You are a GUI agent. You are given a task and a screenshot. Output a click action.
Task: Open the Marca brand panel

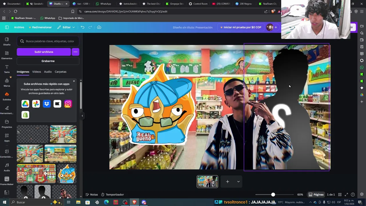[x=7, y=83]
